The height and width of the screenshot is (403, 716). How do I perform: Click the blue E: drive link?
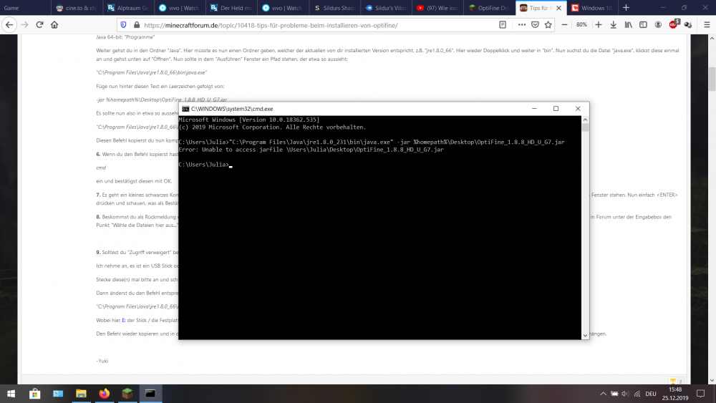(123, 321)
